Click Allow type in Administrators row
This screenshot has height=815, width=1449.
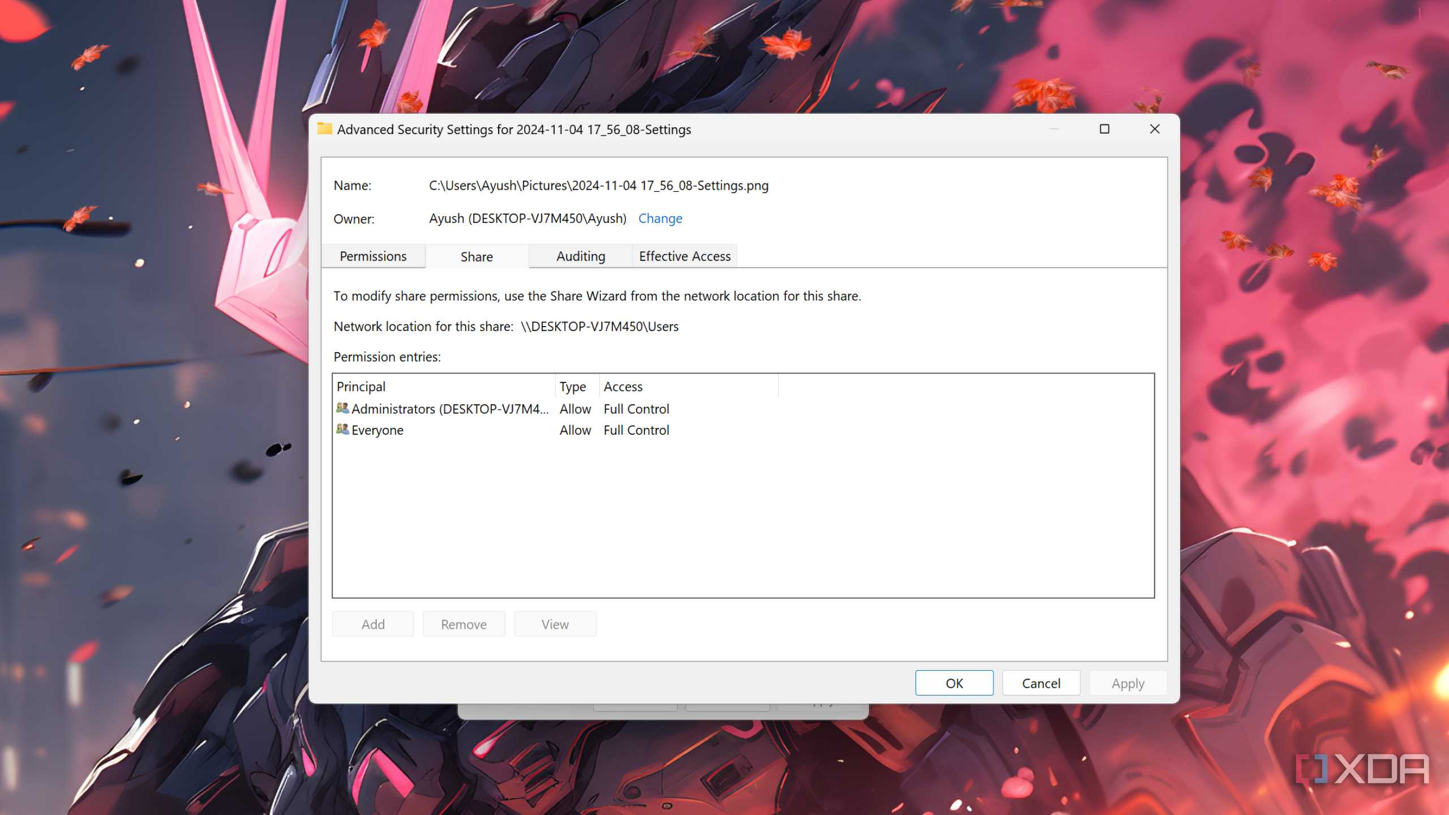(x=575, y=409)
